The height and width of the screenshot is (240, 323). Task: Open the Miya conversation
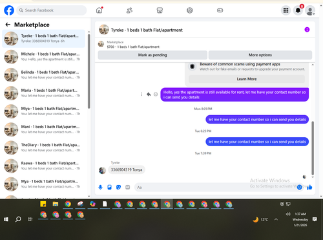pos(43,111)
